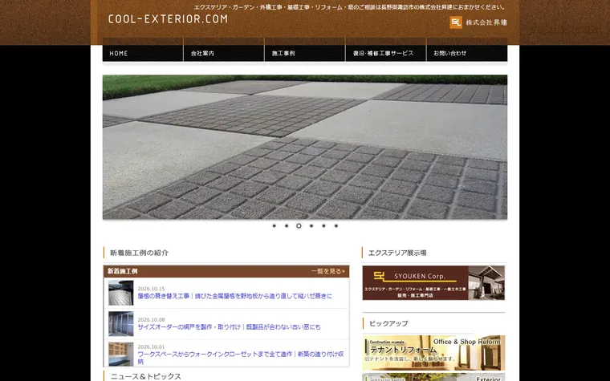
Task: Click the 新着施工例 brown bar title
Action: coord(123,271)
